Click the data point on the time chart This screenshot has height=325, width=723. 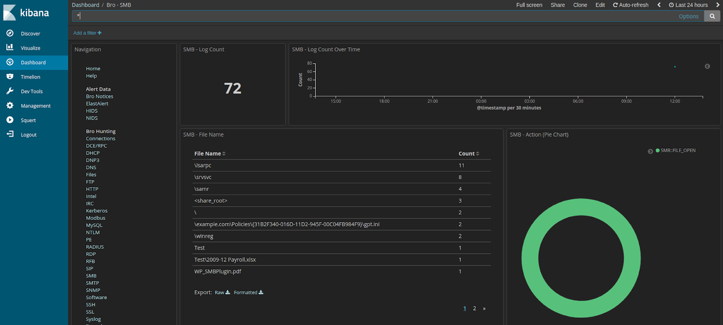pos(675,67)
